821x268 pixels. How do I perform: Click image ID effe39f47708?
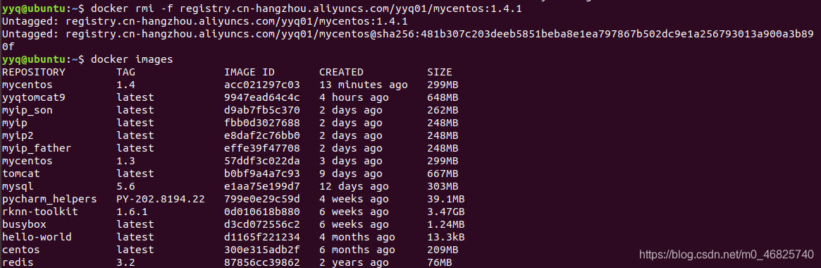(x=261, y=147)
